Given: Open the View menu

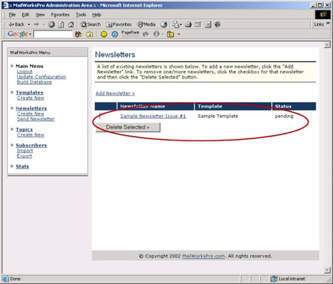Looking at the screenshot, I should (40, 14).
